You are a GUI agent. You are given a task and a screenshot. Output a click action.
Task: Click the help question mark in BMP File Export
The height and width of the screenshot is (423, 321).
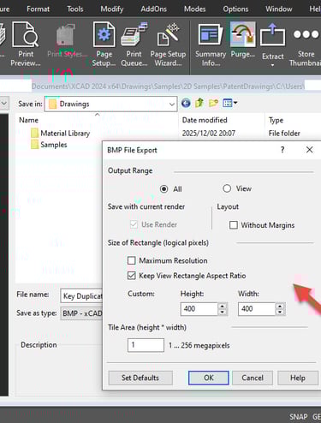coord(282,150)
